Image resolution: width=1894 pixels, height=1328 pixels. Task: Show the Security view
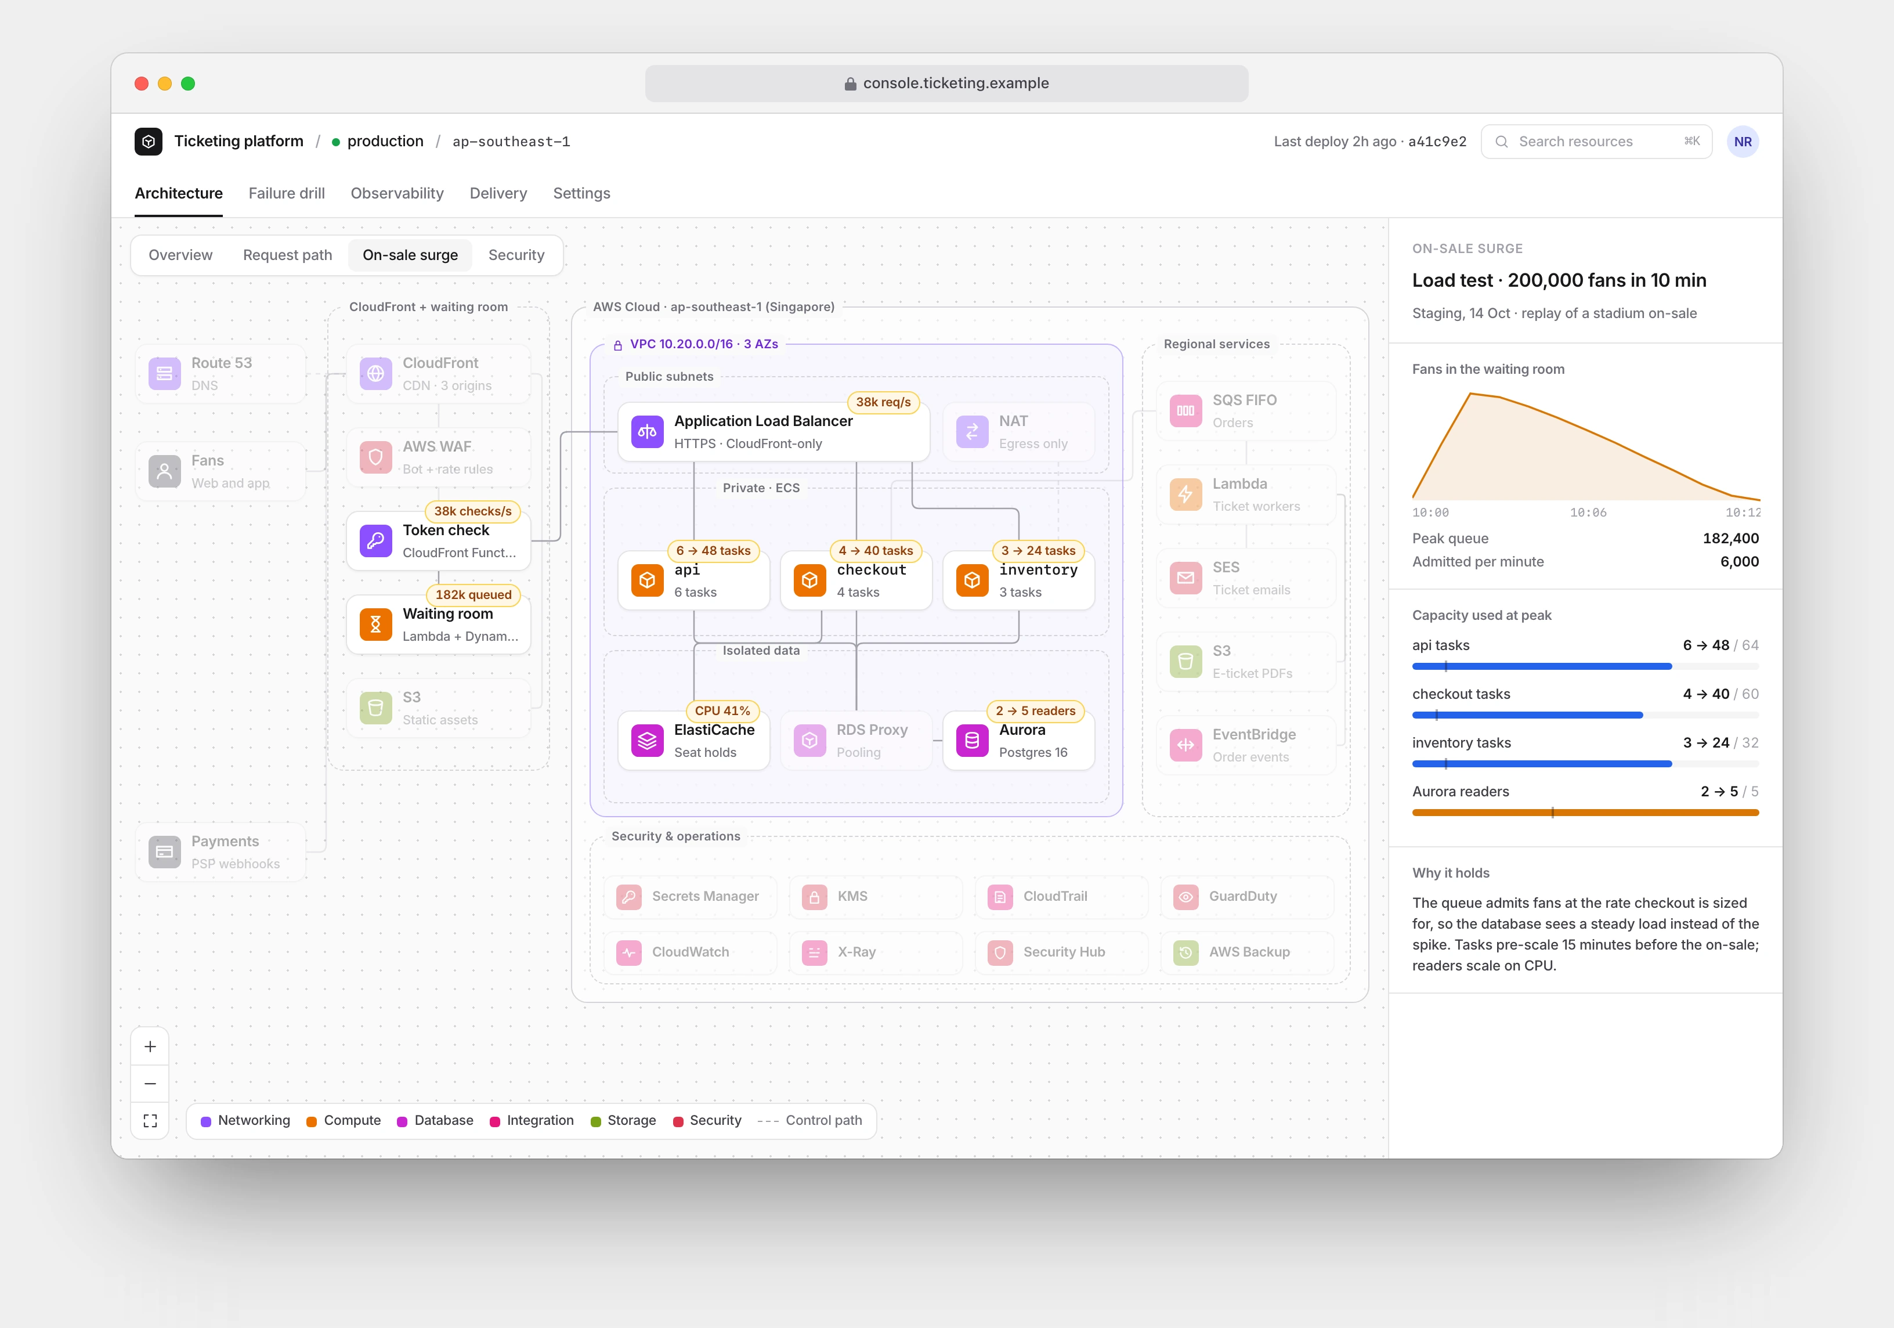(516, 255)
